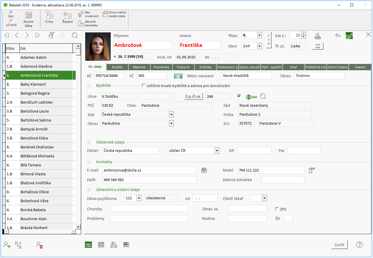Click the send e-mail icon
Viewport: 373px width, 258px height.
pos(204,170)
